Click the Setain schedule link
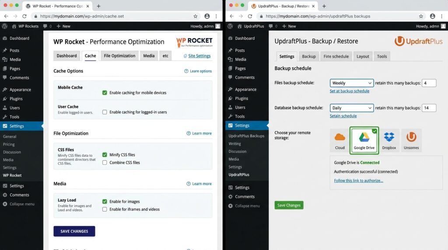This screenshot has width=448, height=250. coord(343,116)
